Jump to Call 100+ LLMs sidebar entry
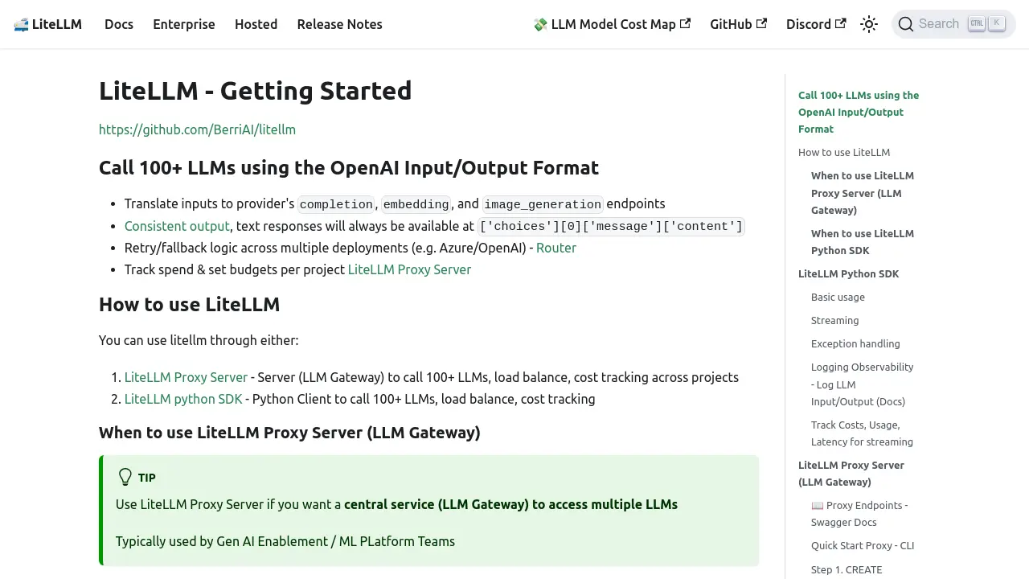Viewport: 1029px width, 579px height. point(859,112)
